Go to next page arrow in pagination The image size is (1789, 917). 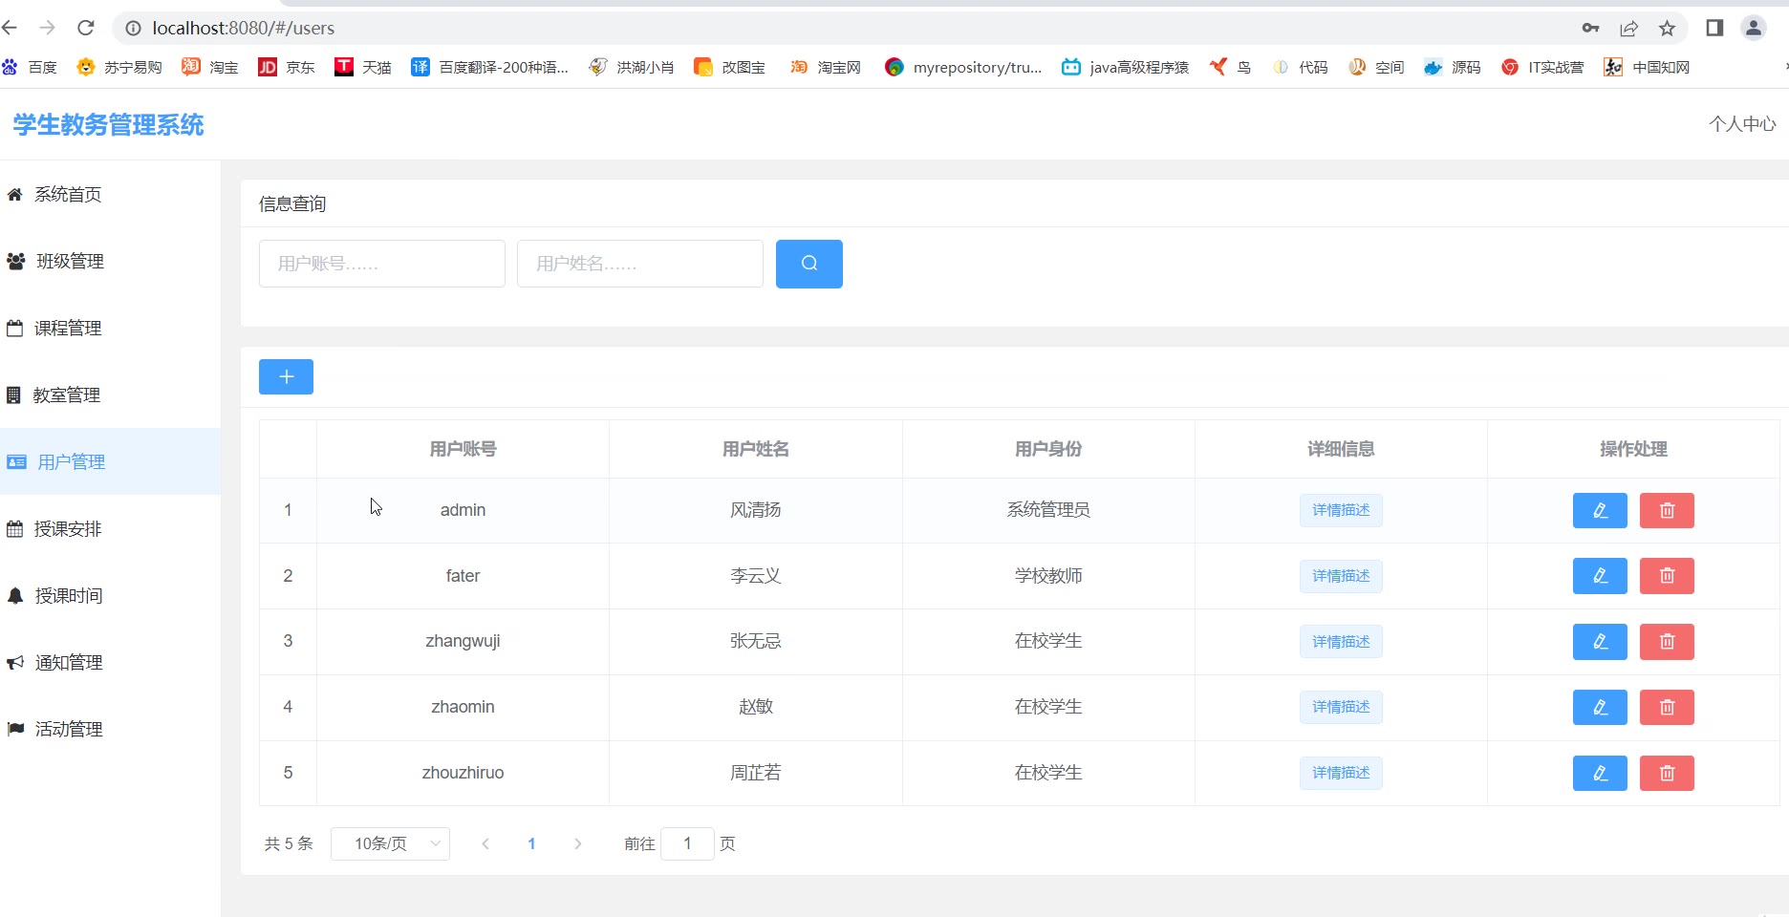[577, 843]
